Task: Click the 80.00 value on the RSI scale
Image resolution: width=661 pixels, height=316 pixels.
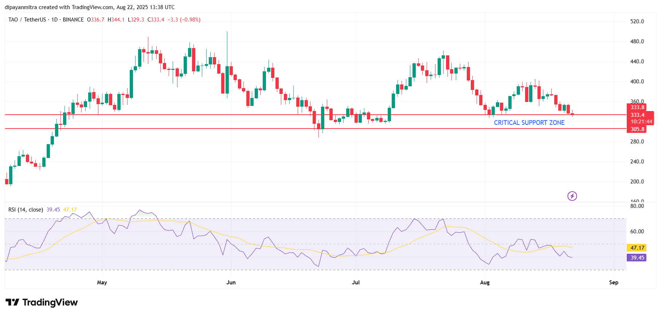Action: 637,206
